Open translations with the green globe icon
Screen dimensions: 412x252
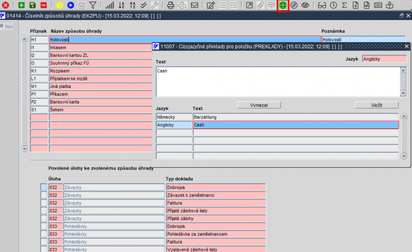click(x=283, y=5)
